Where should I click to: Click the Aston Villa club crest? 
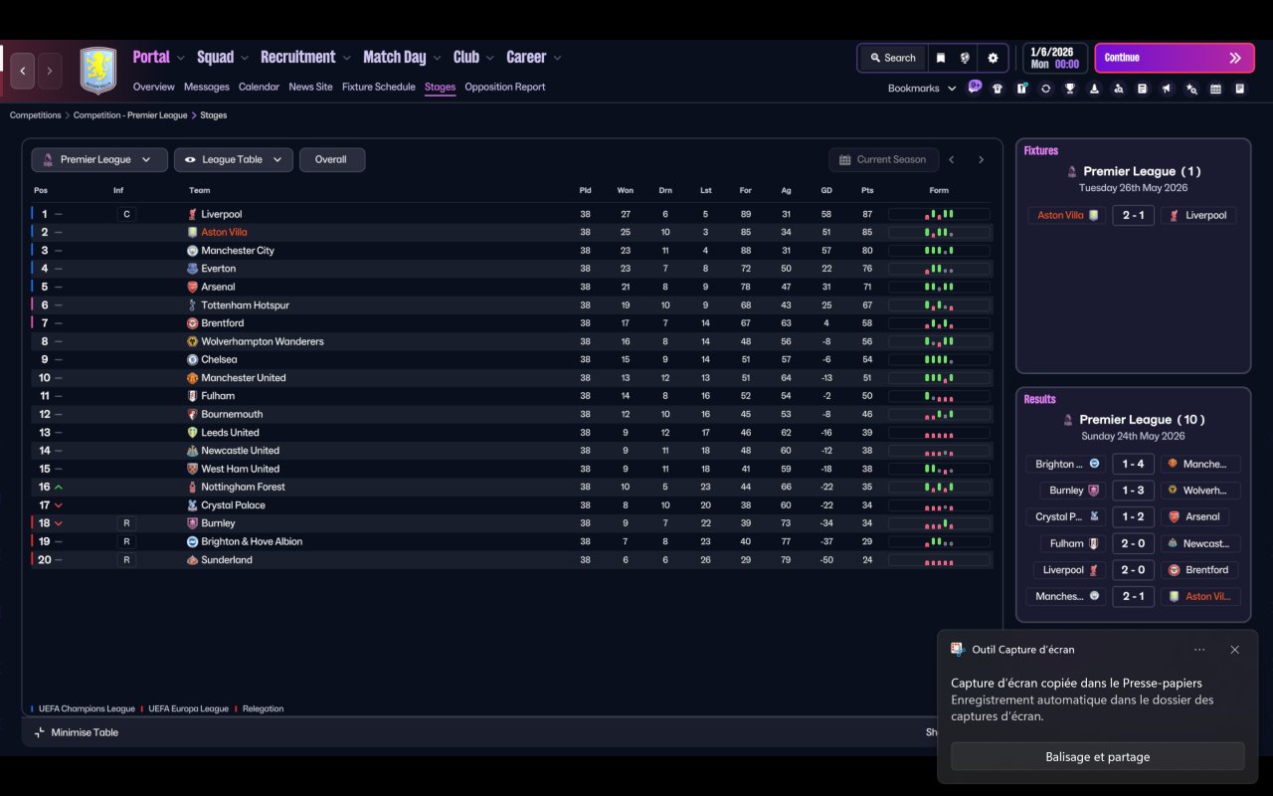[97, 71]
